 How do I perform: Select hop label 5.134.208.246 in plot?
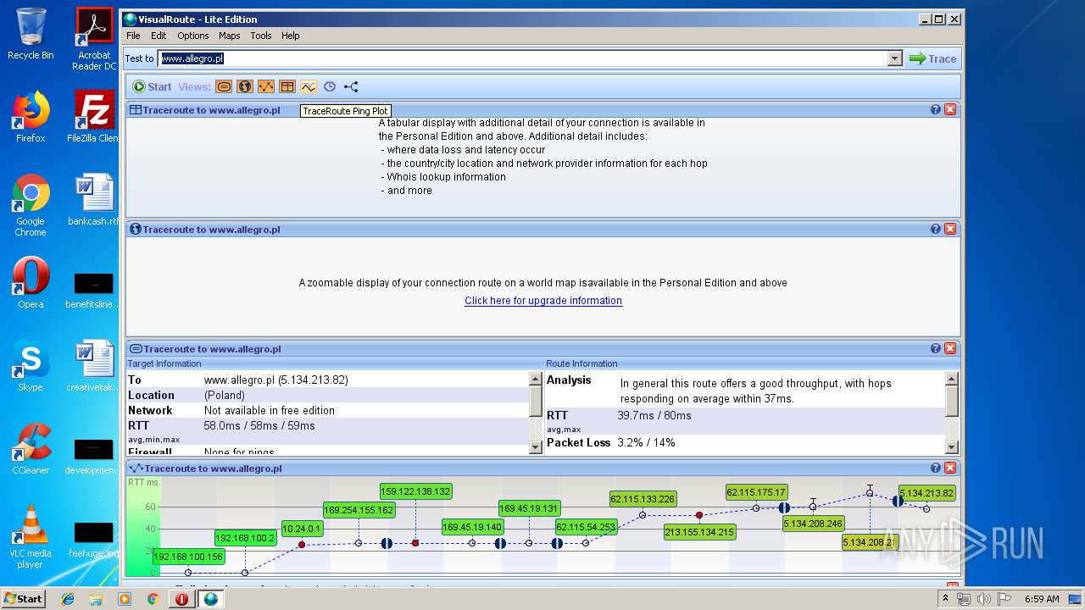point(813,524)
